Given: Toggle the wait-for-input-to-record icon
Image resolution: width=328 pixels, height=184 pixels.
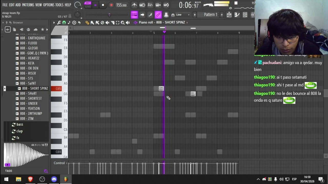Looking at the screenshot, I should [x=142, y=5].
